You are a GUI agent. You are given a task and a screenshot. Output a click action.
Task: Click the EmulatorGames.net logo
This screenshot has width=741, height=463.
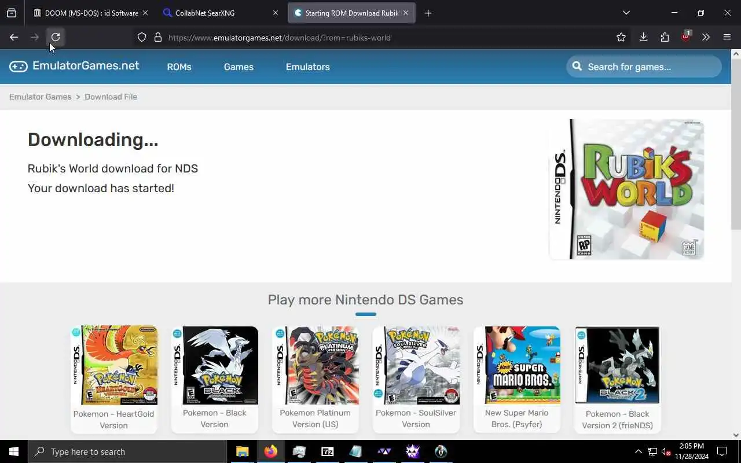click(x=74, y=66)
